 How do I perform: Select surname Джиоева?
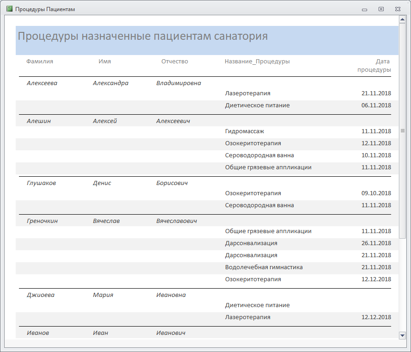[x=41, y=295]
